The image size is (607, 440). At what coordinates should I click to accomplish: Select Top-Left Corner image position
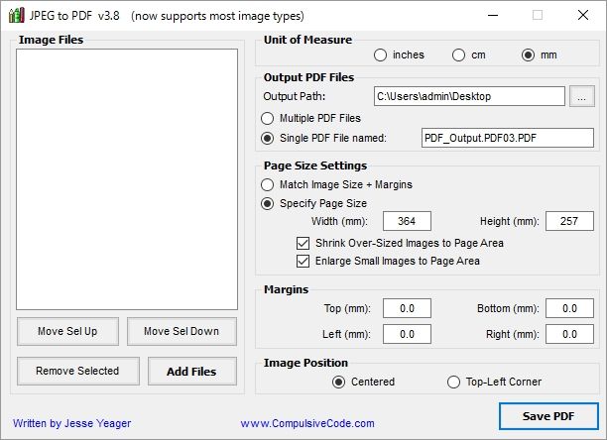coord(454,382)
